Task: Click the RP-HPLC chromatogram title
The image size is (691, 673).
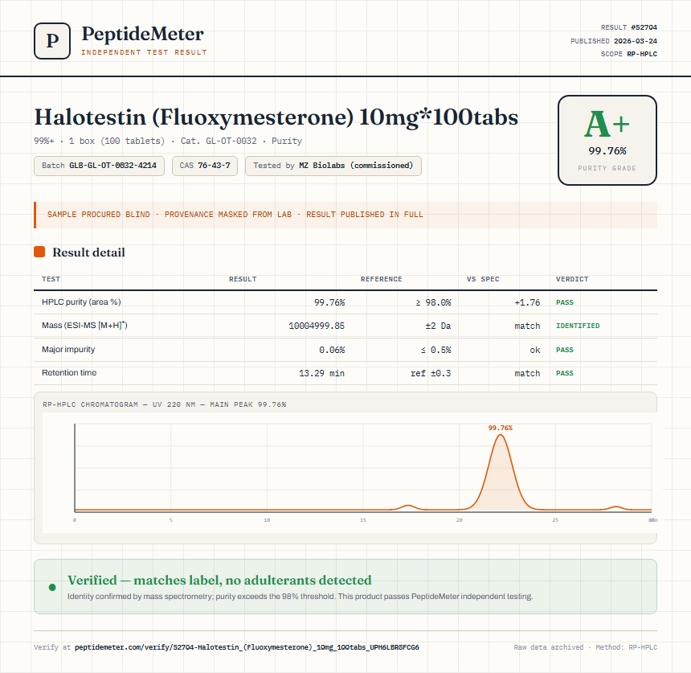Action: click(x=165, y=404)
